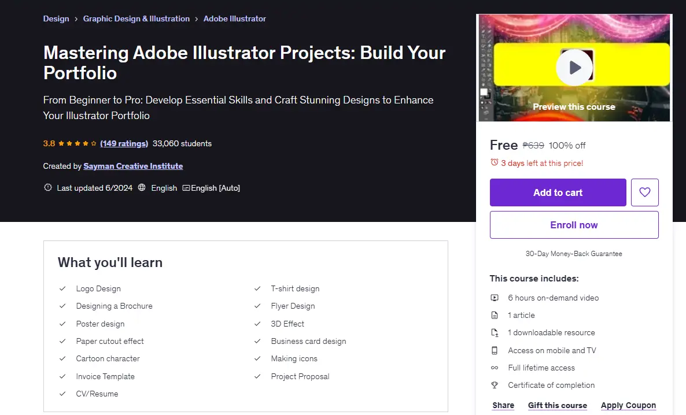
Task: Click the last-updated badge icon
Action: pos(47,188)
